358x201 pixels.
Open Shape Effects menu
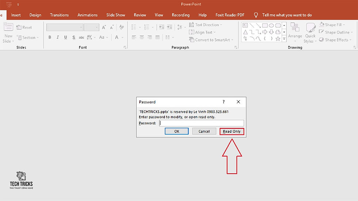pos(335,40)
